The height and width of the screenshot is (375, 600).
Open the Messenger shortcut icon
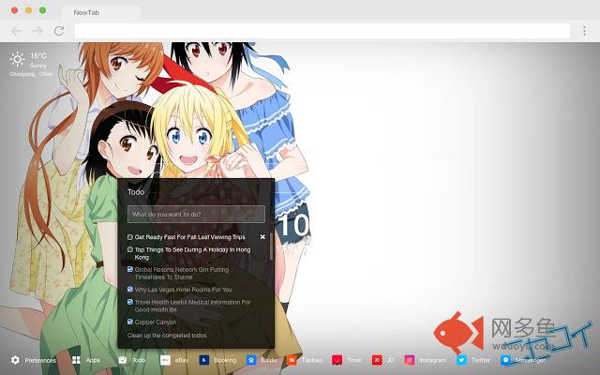(506, 360)
